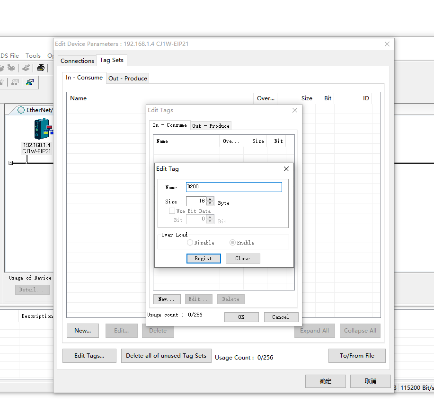This screenshot has height=404, width=434.
Task: Click OK in the Edit Tags dialog
Action: [241, 317]
